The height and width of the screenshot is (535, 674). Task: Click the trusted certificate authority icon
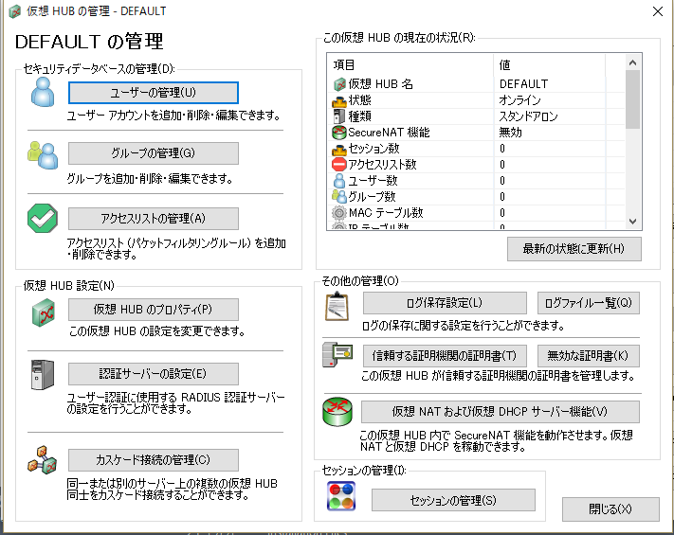(x=337, y=357)
